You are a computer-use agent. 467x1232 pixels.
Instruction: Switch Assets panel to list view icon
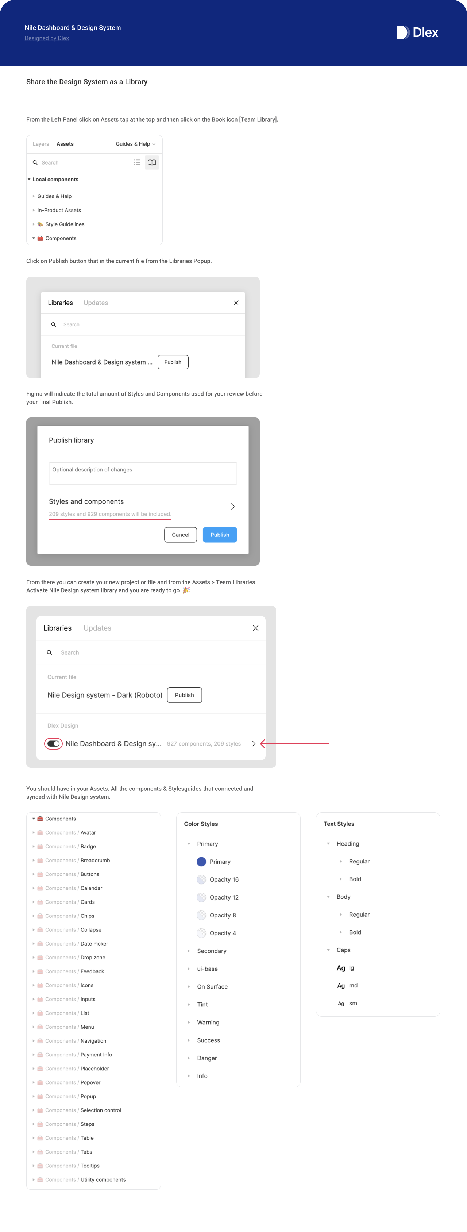(137, 163)
